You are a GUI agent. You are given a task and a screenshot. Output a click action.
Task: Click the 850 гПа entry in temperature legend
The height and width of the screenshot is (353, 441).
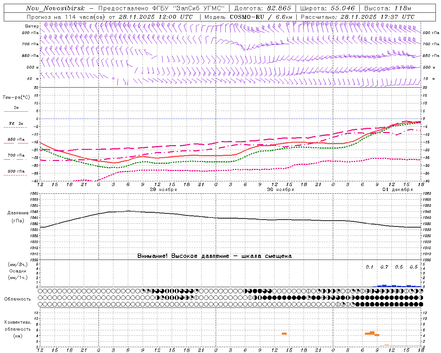(x=16, y=139)
